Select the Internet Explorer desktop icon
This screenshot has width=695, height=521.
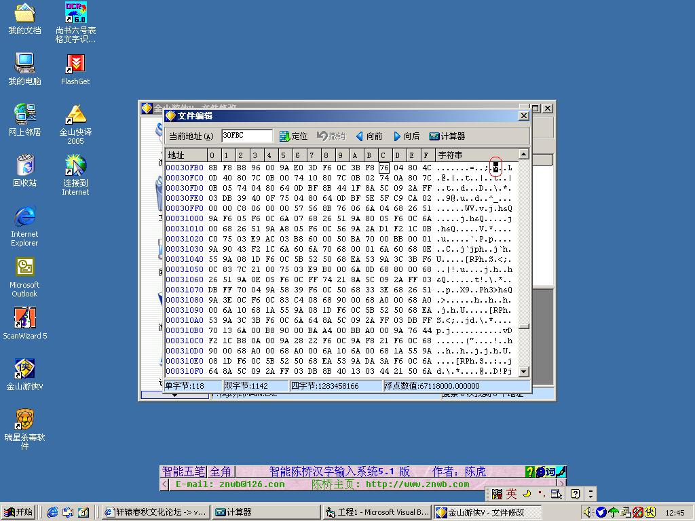(x=25, y=217)
